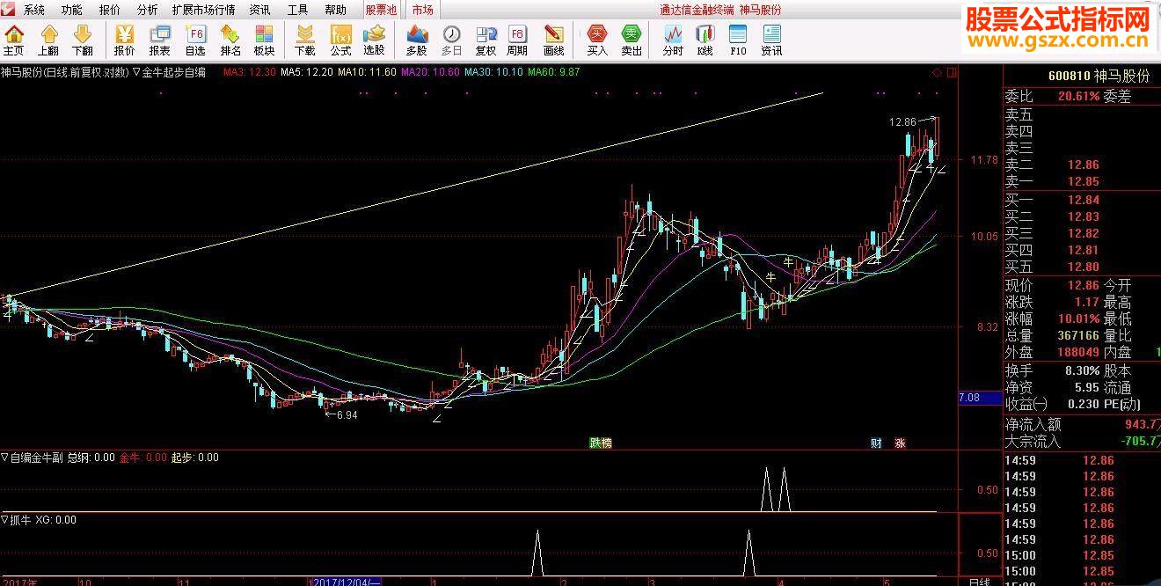Click the MA3: 12.30 label
Screen dimensions: 1161x586
pos(249,72)
